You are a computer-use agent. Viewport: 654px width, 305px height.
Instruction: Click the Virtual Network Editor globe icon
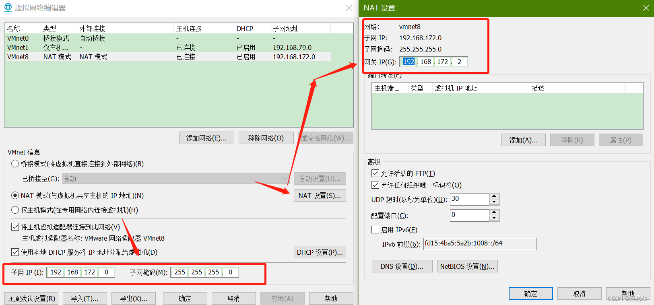pyautogui.click(x=8, y=8)
